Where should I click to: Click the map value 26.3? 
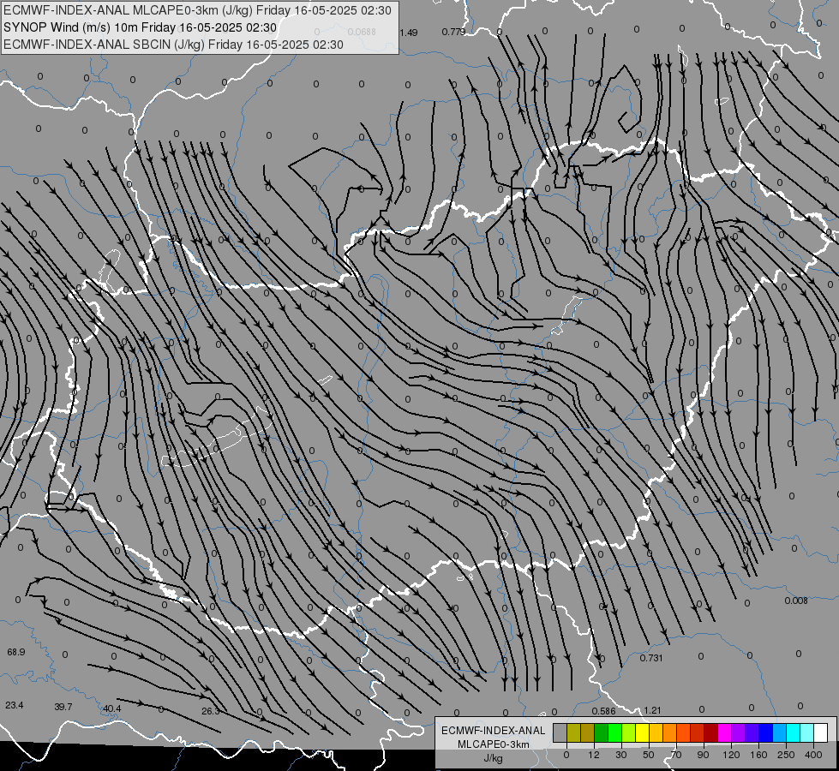coord(210,711)
